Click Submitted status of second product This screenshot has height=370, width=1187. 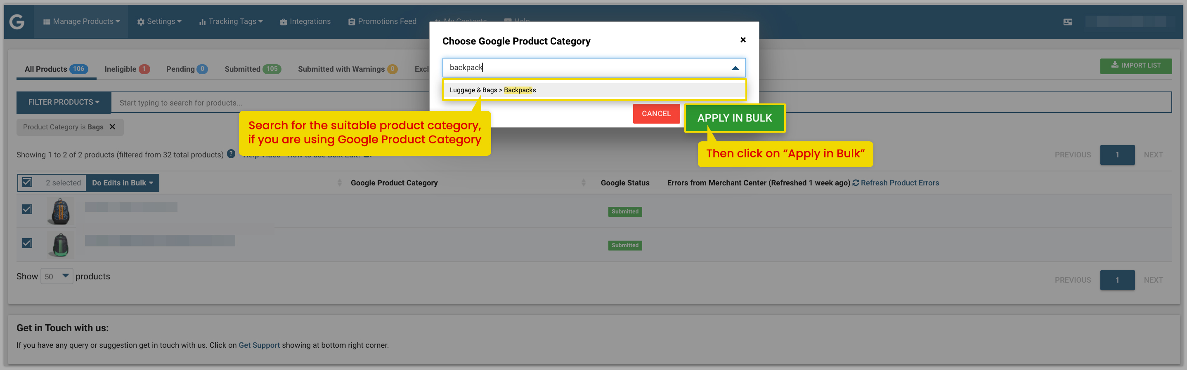[625, 245]
